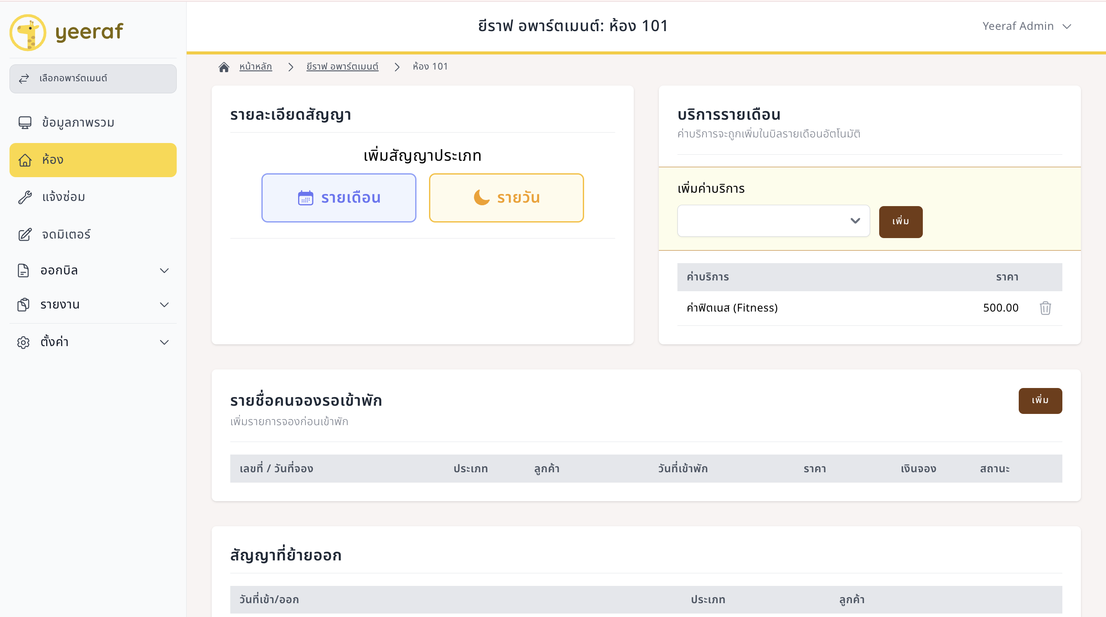Add a รายเดือน monthly contract

pos(339,198)
